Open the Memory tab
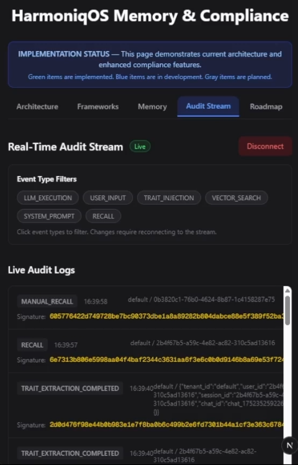 pyautogui.click(x=152, y=106)
